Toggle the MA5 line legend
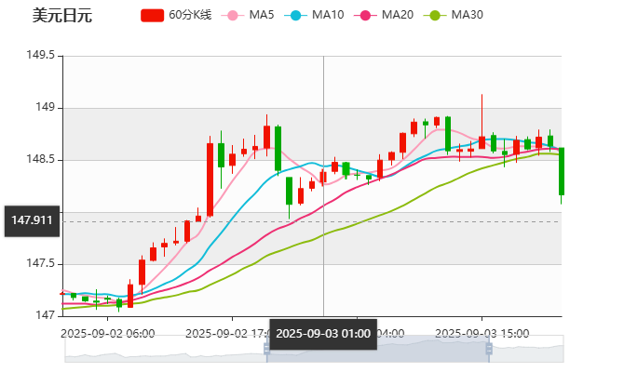The width and height of the screenshot is (624, 372). coord(248,16)
